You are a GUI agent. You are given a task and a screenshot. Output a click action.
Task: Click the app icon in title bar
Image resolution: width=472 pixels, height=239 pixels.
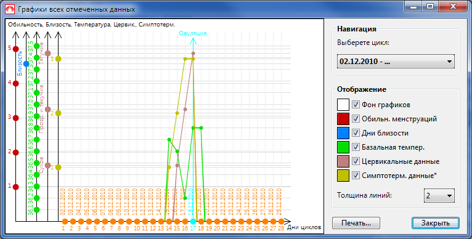click(x=10, y=9)
